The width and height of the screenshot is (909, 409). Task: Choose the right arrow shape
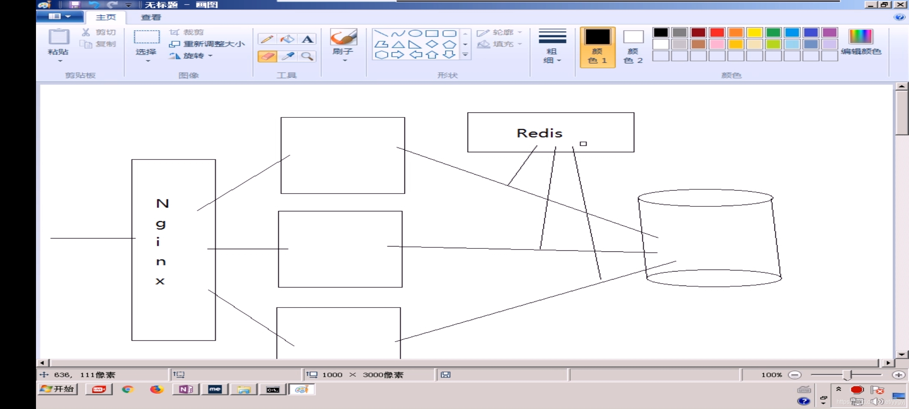click(x=397, y=55)
